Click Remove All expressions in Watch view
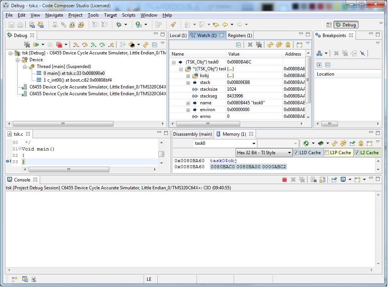The image size is (388, 288). (x=259, y=45)
